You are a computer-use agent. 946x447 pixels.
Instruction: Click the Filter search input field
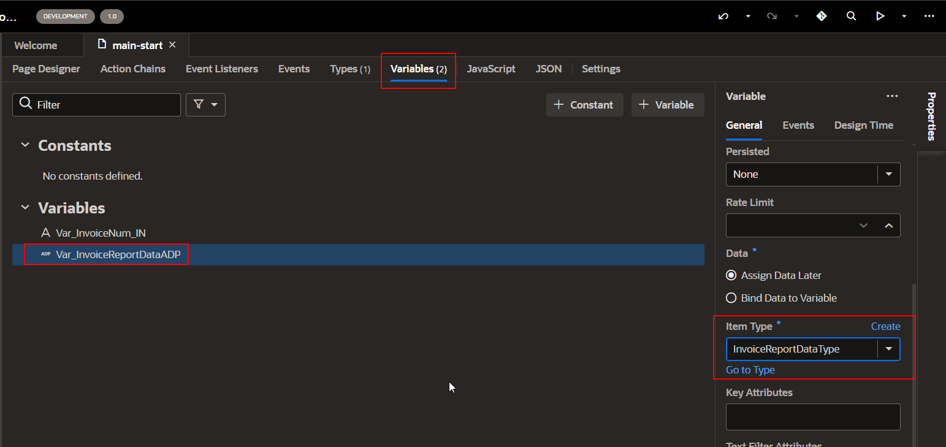click(96, 105)
